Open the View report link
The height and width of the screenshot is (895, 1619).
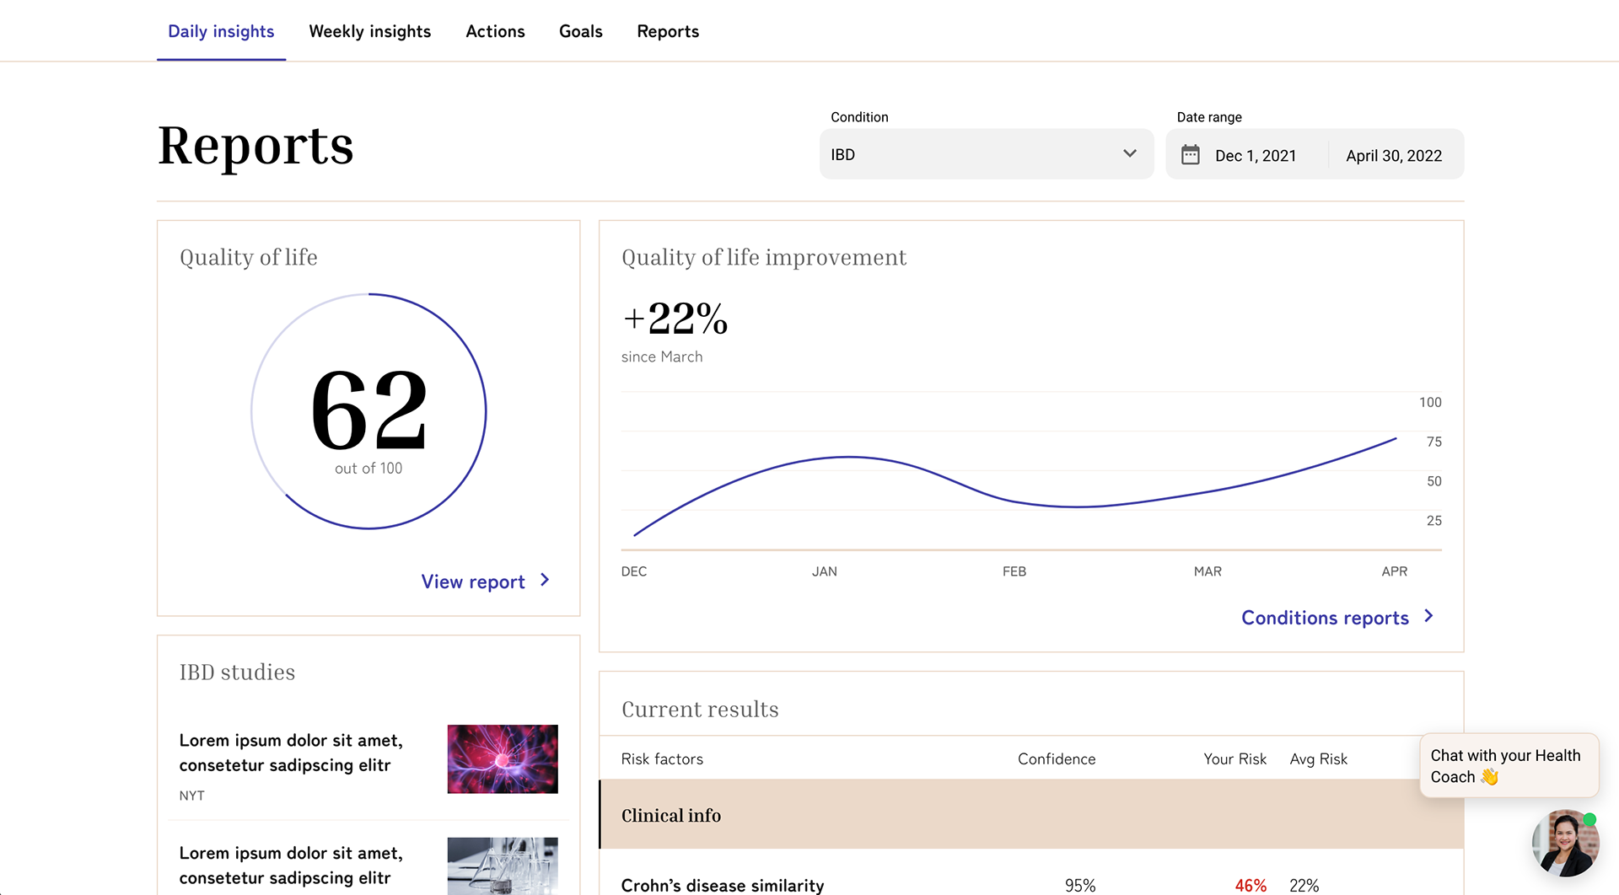pos(473,581)
